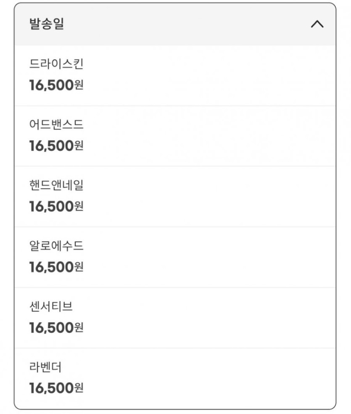Click the 원 currency mark in 드라이스킨 row
The width and height of the screenshot is (351, 414).
coord(79,86)
